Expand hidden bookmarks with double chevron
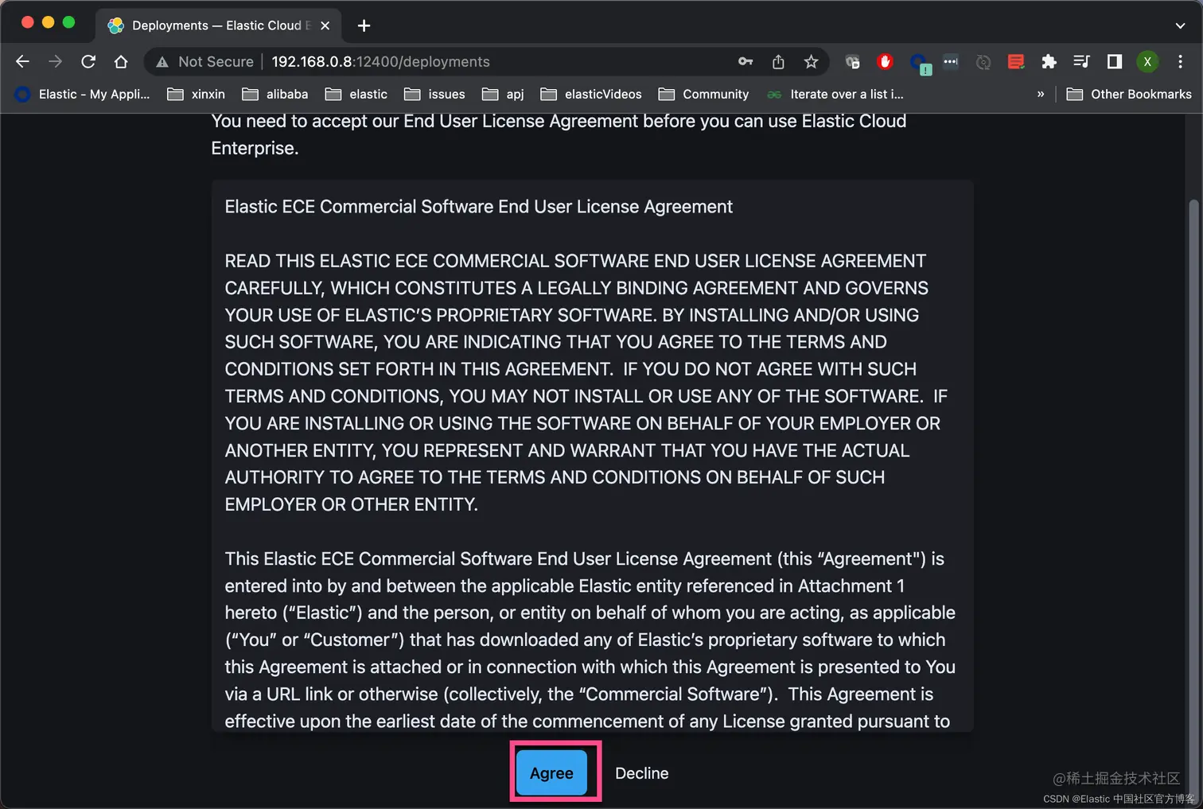1203x809 pixels. click(x=1040, y=94)
